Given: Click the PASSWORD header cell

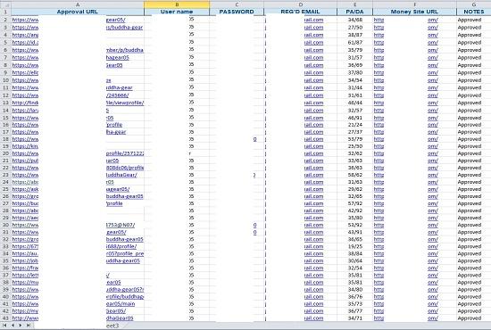Looking at the screenshot, I should point(237,12).
